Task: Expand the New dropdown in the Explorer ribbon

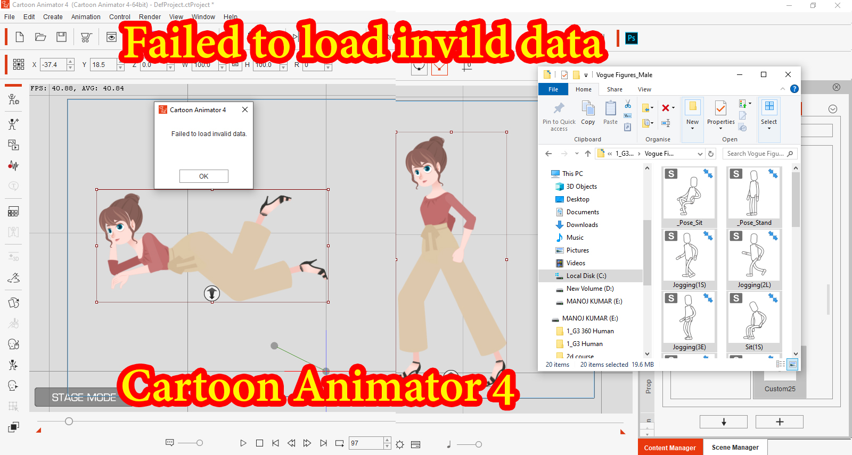Action: (x=692, y=128)
